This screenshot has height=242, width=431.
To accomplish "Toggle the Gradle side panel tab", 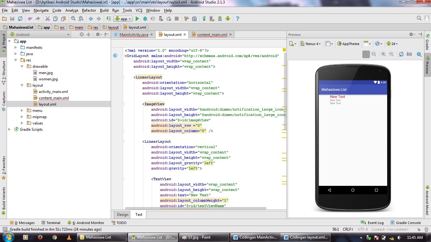I will click(428, 42).
